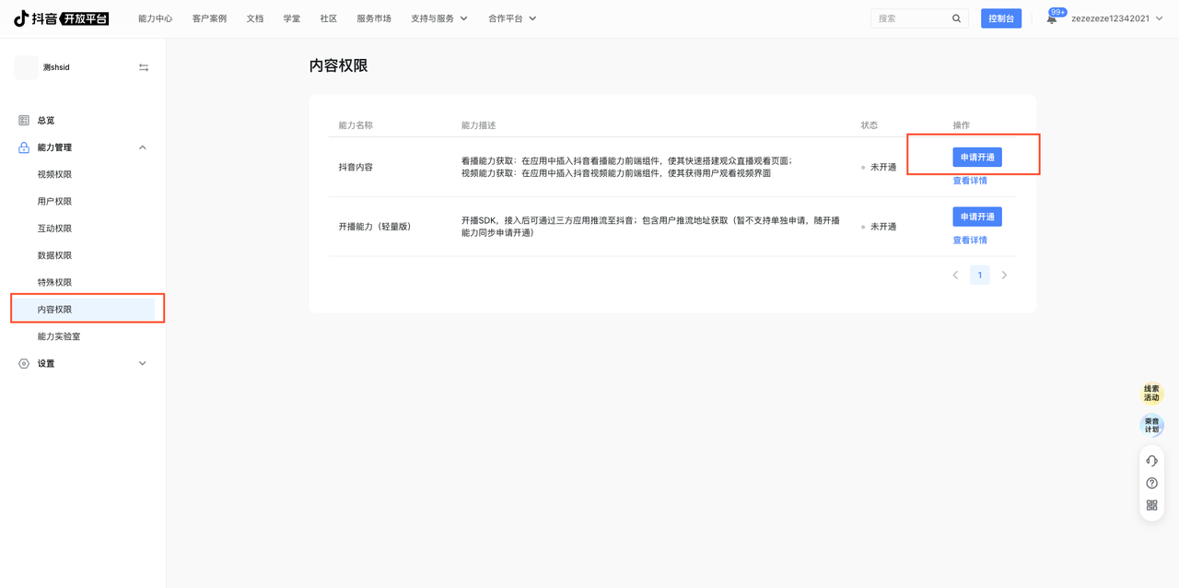Image resolution: width=1179 pixels, height=588 pixels.
Task: Open the 支持与服务 dropdown
Action: click(439, 18)
